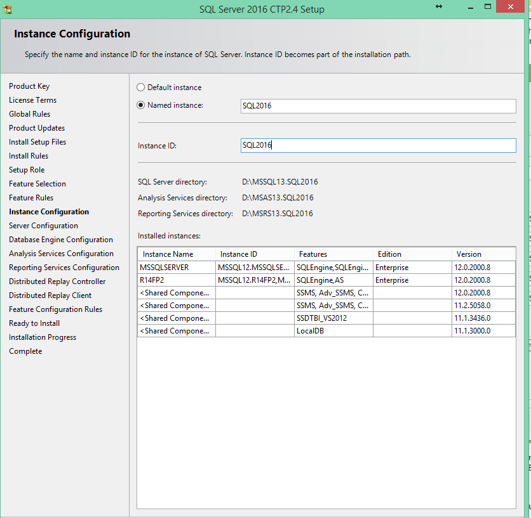Open Reporting Services Configuration step
The image size is (531, 518).
(64, 268)
